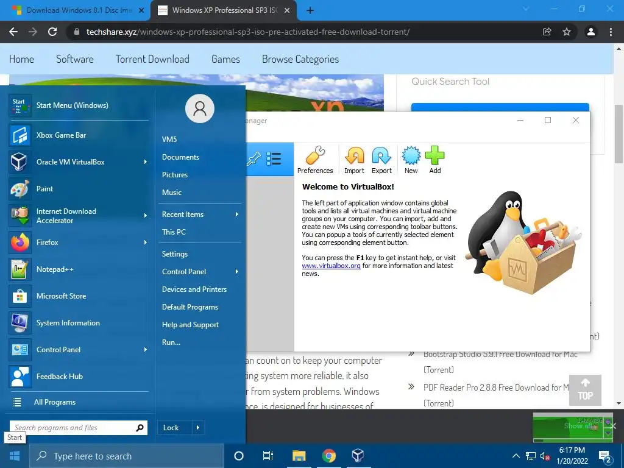The width and height of the screenshot is (624, 468).
Task: Switch to Download Windows 8.1 tab
Action: pos(74,10)
